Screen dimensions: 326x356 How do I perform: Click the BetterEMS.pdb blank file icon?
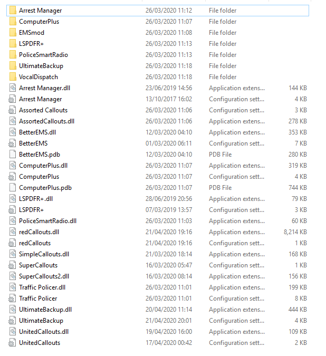pyautogui.click(x=13, y=155)
